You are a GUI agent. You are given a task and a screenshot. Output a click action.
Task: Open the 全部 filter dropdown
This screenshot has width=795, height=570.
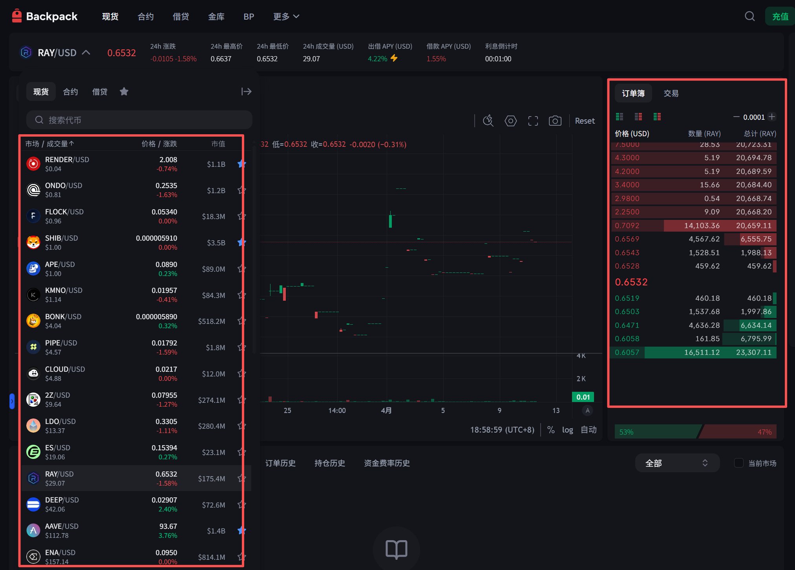(677, 463)
